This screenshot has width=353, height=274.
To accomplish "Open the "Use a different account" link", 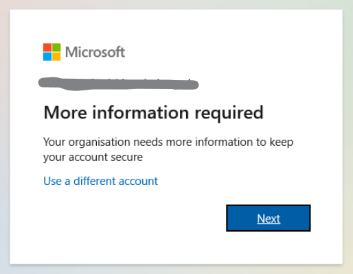I will click(x=100, y=182).
